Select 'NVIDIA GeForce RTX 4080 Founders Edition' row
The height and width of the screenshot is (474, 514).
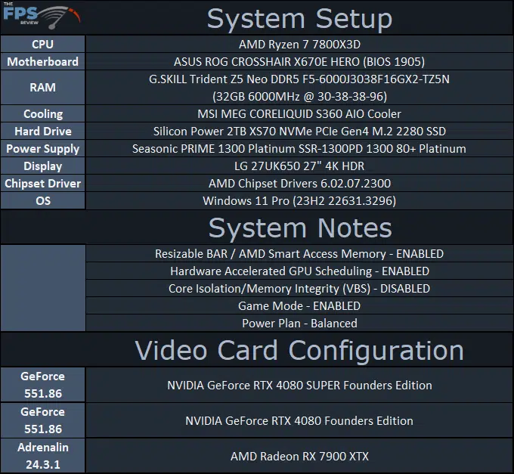(x=299, y=420)
